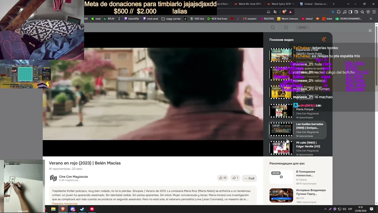The image size is (378, 213).
Task: Open the mod bookmark
Action: [x=96, y=19]
